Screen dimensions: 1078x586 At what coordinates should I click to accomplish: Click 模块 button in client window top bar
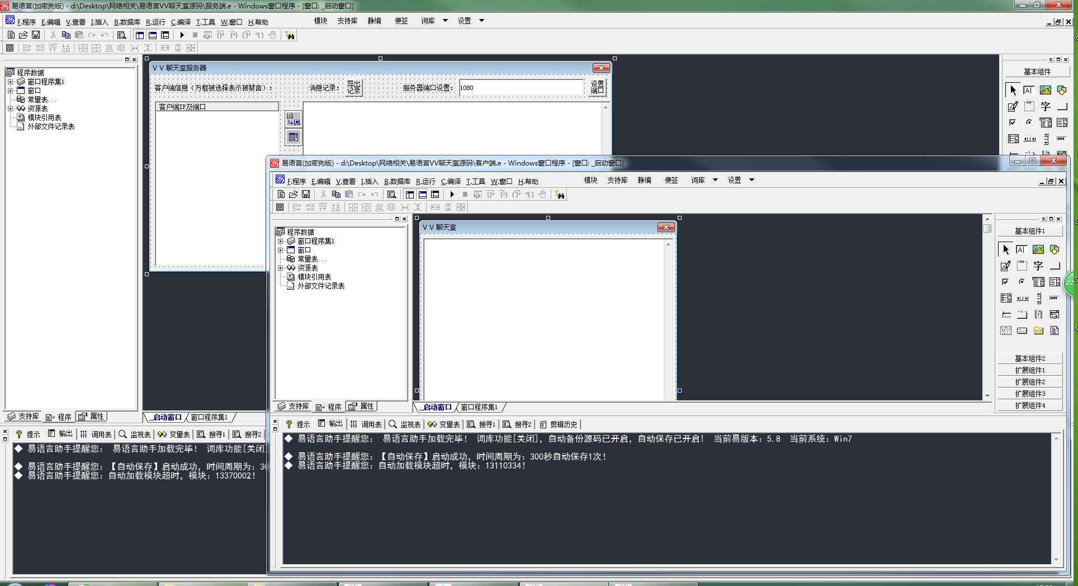click(591, 180)
